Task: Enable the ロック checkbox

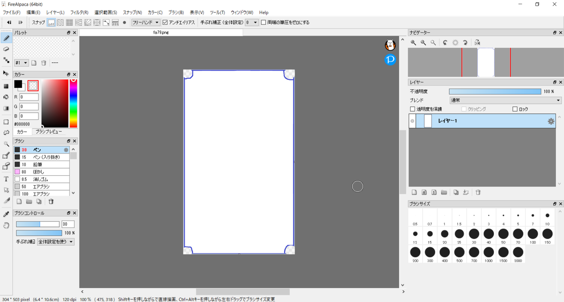Action: click(x=515, y=109)
